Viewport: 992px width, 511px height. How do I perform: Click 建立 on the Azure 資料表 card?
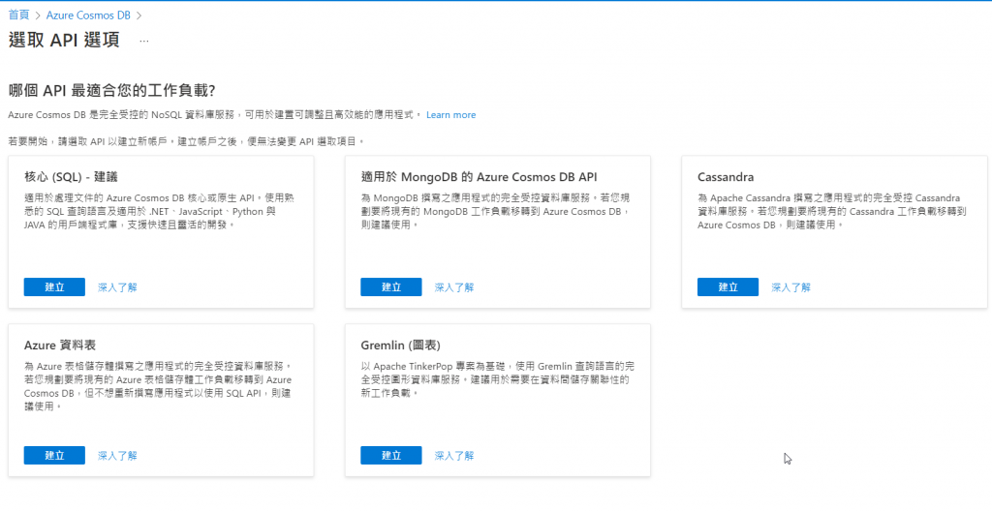click(54, 455)
